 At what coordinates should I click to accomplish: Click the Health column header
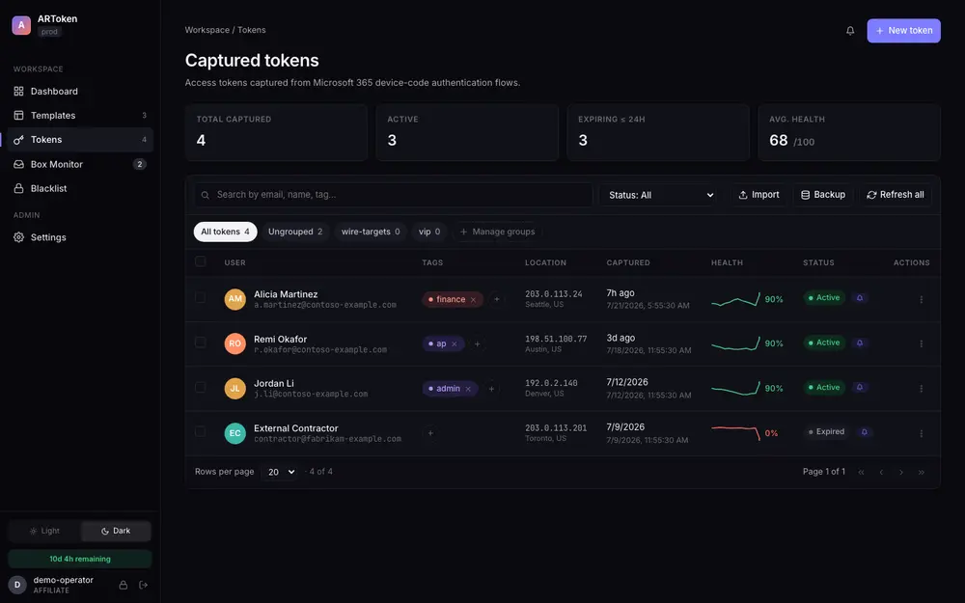[x=727, y=262]
